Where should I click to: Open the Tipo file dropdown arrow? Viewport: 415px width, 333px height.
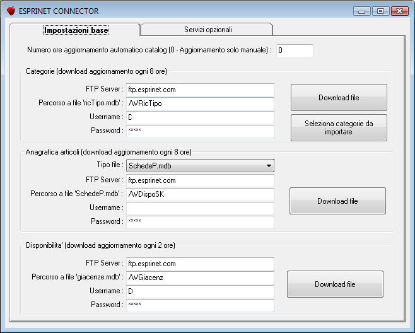[x=269, y=166]
